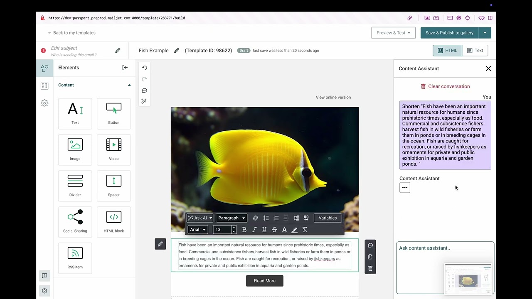The image size is (532, 299).
Task: Open the letter spacing option
Action: point(306,218)
